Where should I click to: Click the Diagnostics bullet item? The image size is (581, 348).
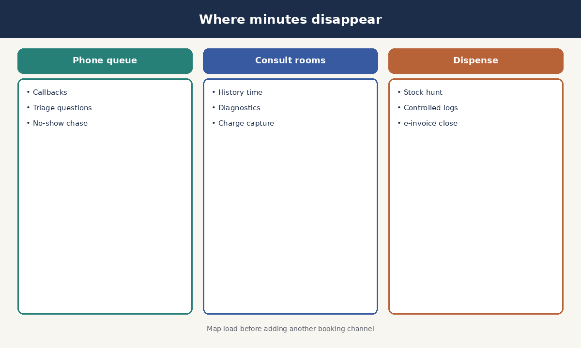(x=236, y=108)
